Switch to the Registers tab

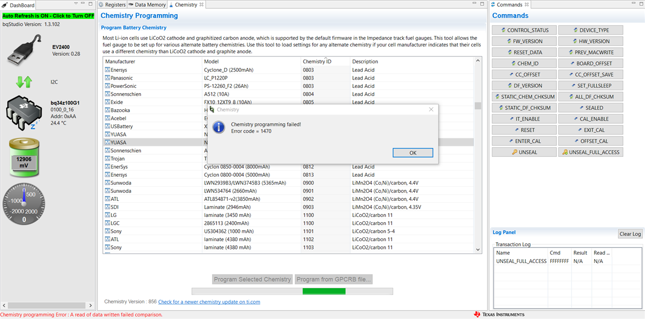click(x=112, y=5)
